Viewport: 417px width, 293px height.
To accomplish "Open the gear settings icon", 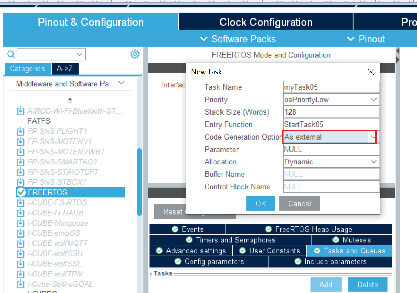I will [x=135, y=54].
